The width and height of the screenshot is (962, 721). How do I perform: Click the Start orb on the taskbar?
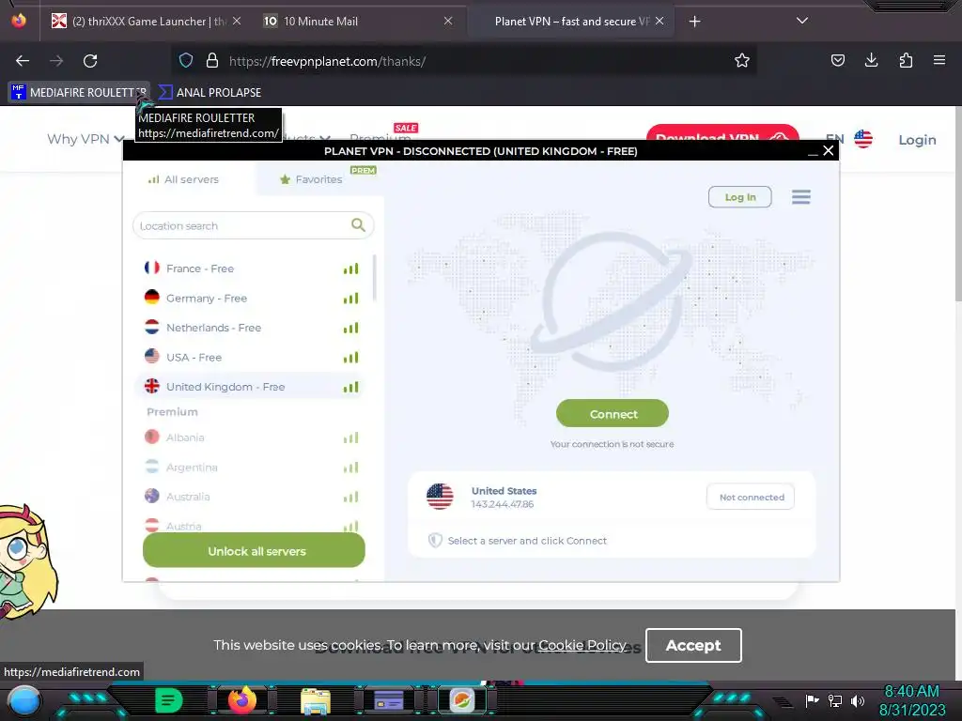pyautogui.click(x=24, y=701)
